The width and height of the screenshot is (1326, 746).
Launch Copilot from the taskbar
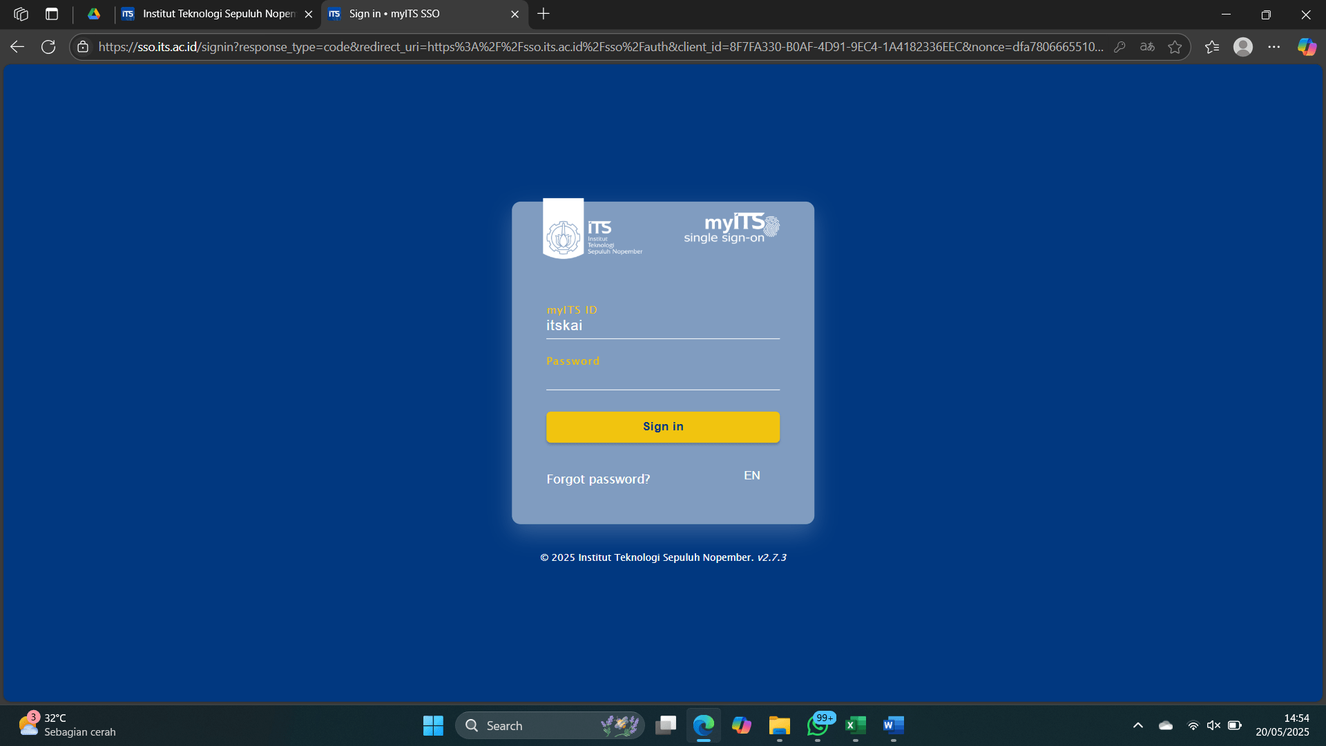point(742,725)
